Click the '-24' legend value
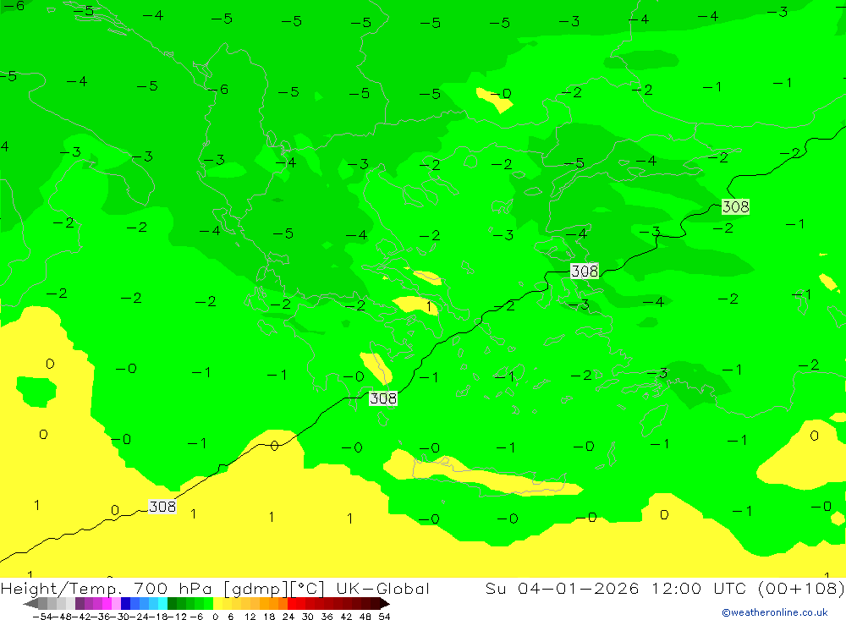Viewport: 846px width, 620px height. coord(139,617)
